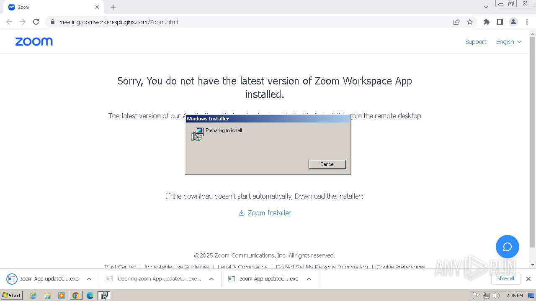Close the Zoom browser tab
The width and height of the screenshot is (536, 301).
point(97,7)
